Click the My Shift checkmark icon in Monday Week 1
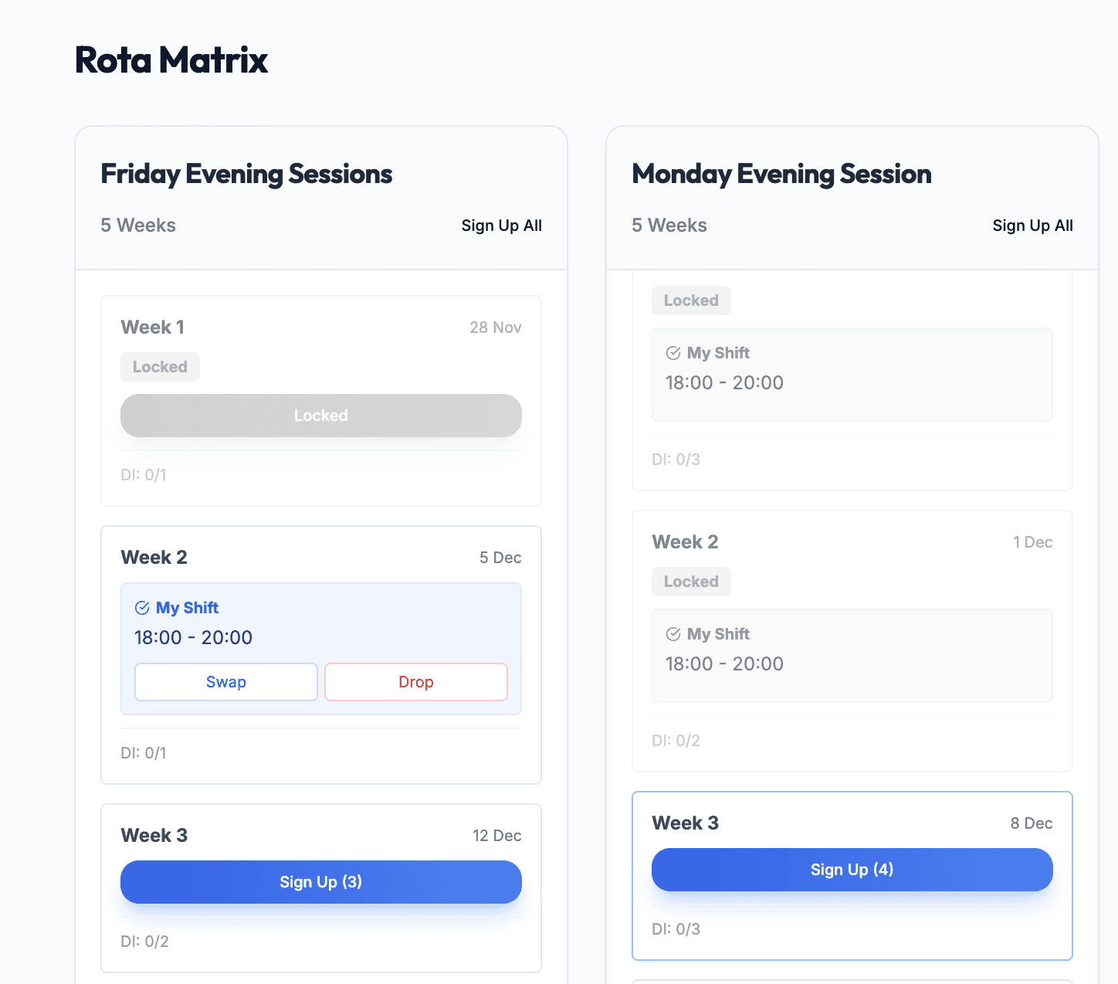This screenshot has height=984, width=1118. 672,353
